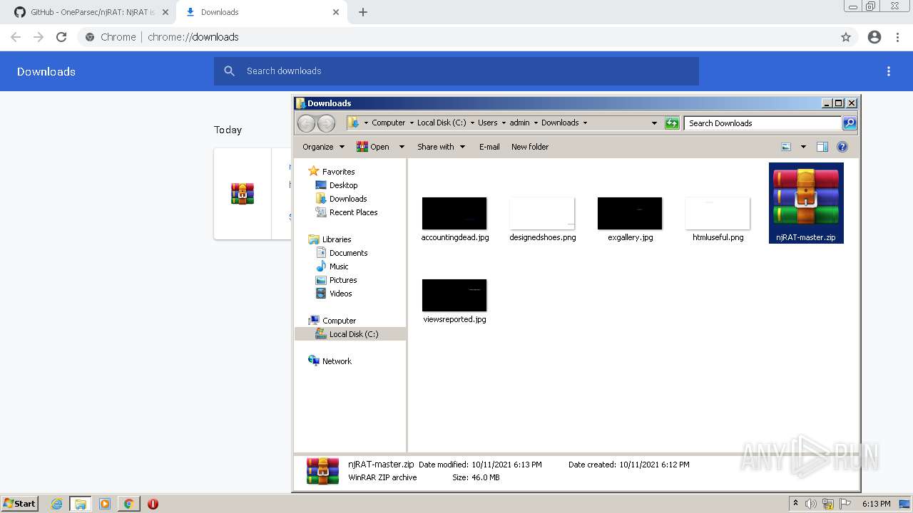Click Windows Explorer taskbar icon
The width and height of the screenshot is (913, 513).
[x=81, y=504]
